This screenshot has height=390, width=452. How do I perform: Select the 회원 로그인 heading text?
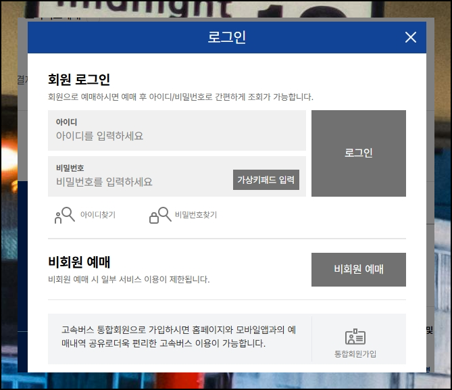pyautogui.click(x=78, y=79)
